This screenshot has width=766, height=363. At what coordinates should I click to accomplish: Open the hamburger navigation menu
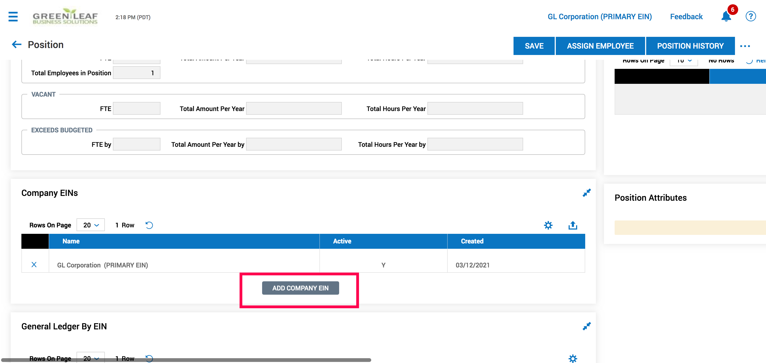(x=13, y=17)
